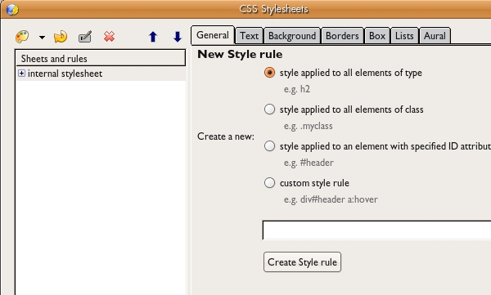Select the internal stylesheet item
This screenshot has width=491, height=295.
coord(65,74)
